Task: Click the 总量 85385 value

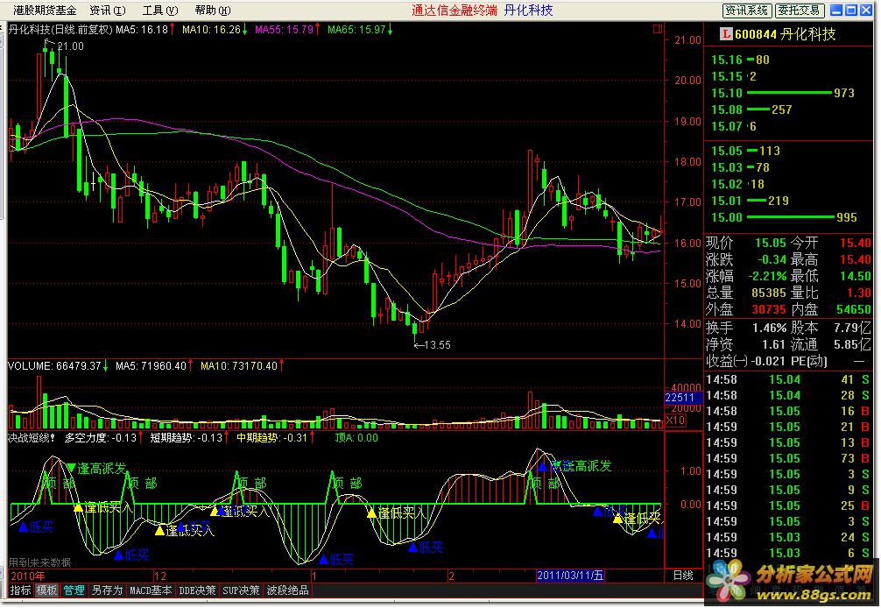Action: coord(769,293)
